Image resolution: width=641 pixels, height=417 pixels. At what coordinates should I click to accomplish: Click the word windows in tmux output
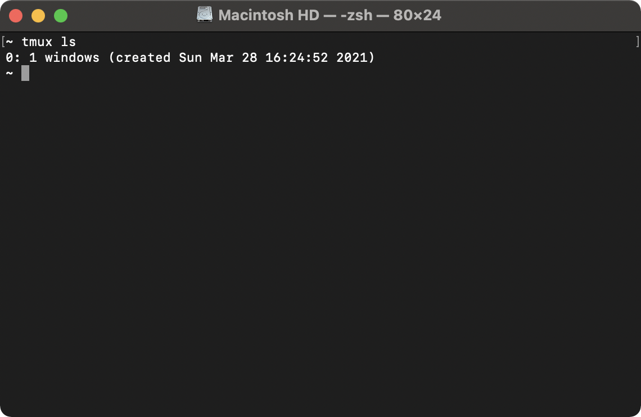73,57
